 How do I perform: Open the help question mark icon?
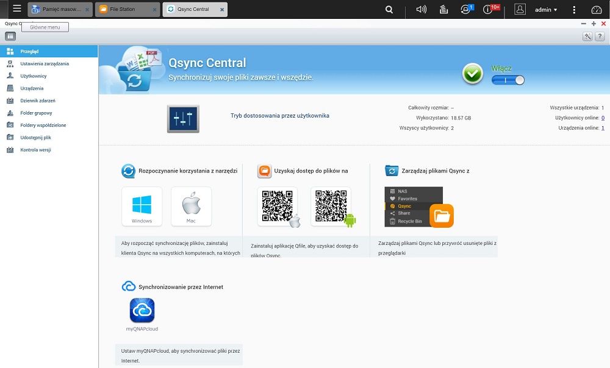pos(600,37)
